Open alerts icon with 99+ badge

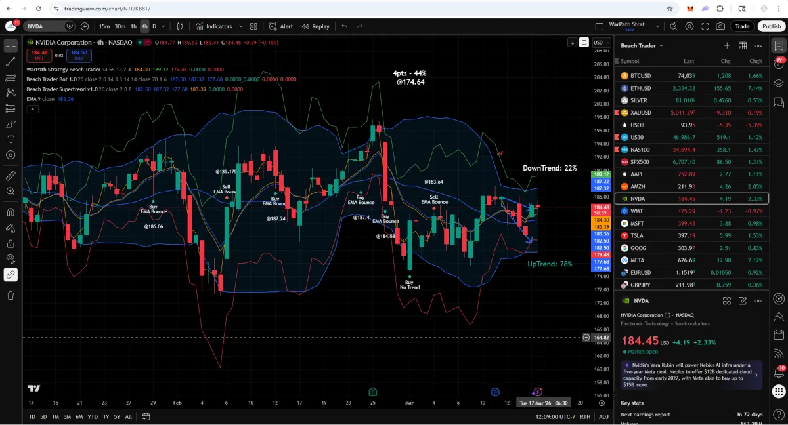[x=779, y=64]
